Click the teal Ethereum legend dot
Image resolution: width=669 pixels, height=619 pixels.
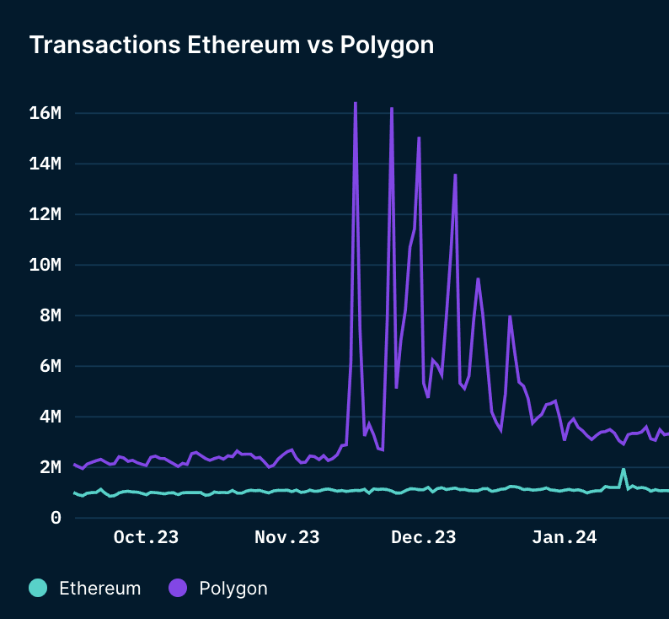[39, 588]
